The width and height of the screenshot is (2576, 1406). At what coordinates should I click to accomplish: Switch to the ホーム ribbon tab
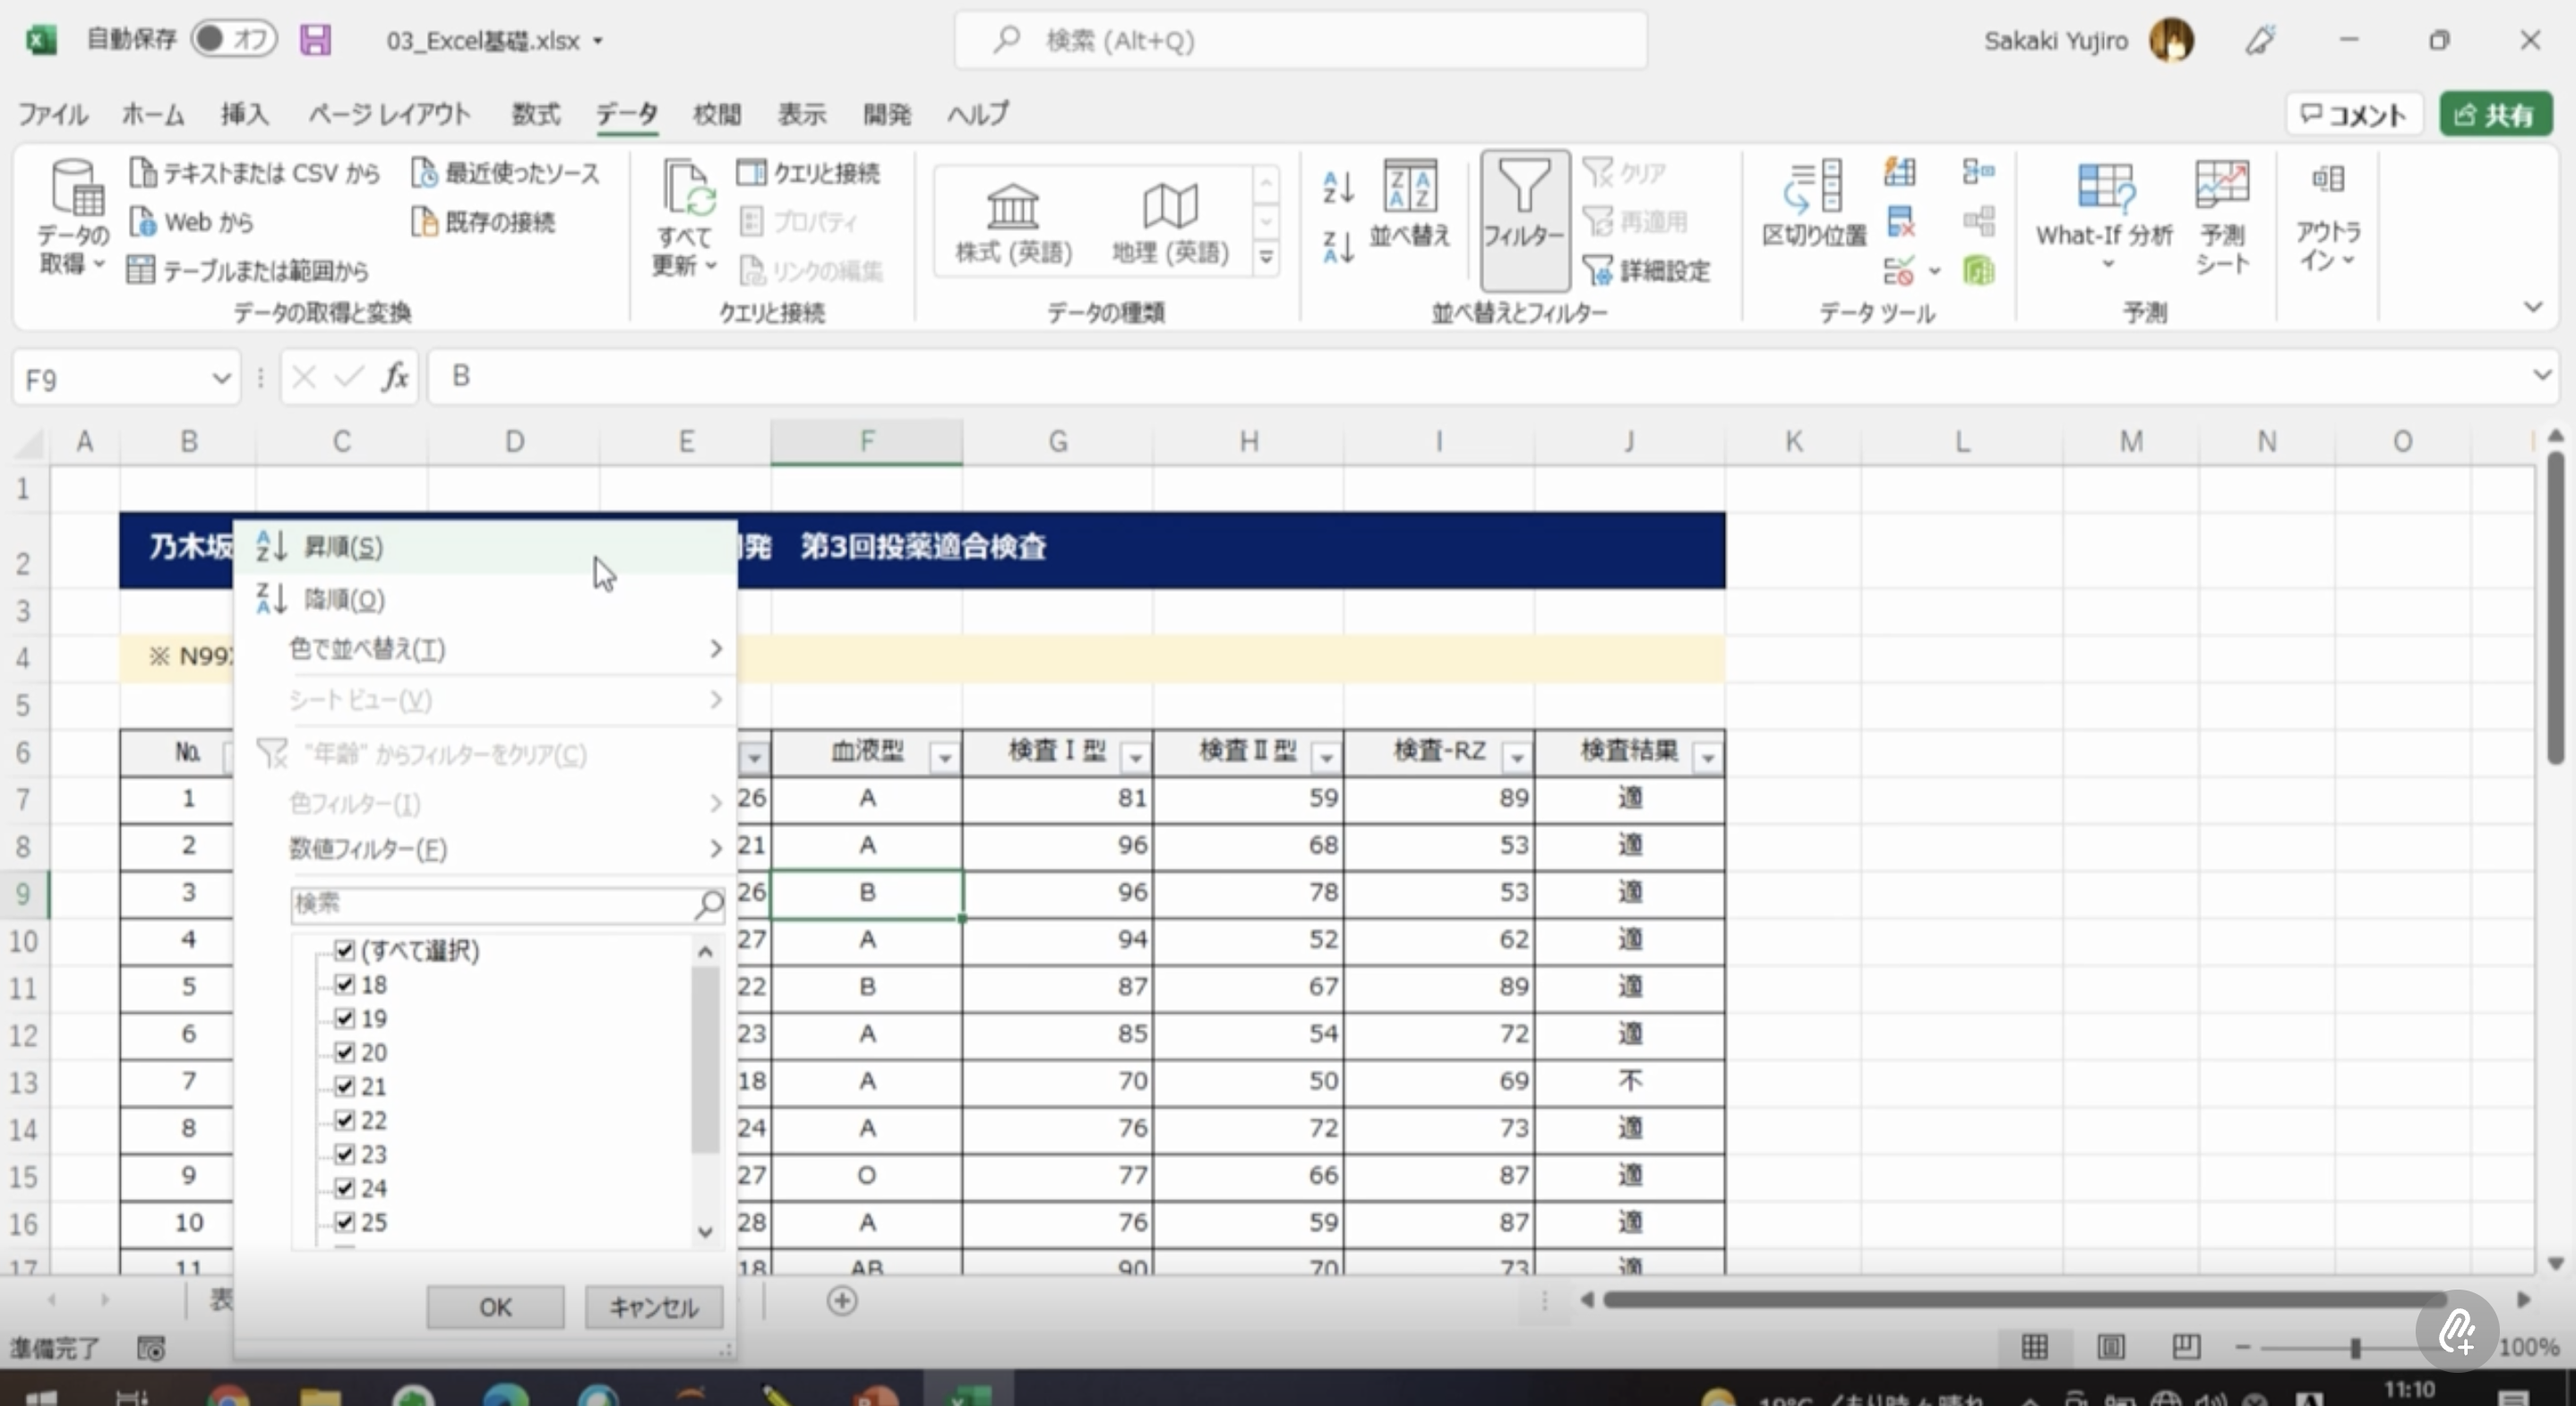[152, 114]
